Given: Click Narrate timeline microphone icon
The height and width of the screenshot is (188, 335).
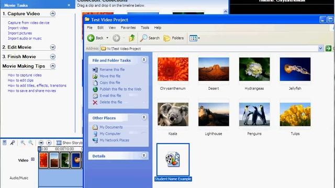Looking at the screenshot, I should (x=13, y=143).
